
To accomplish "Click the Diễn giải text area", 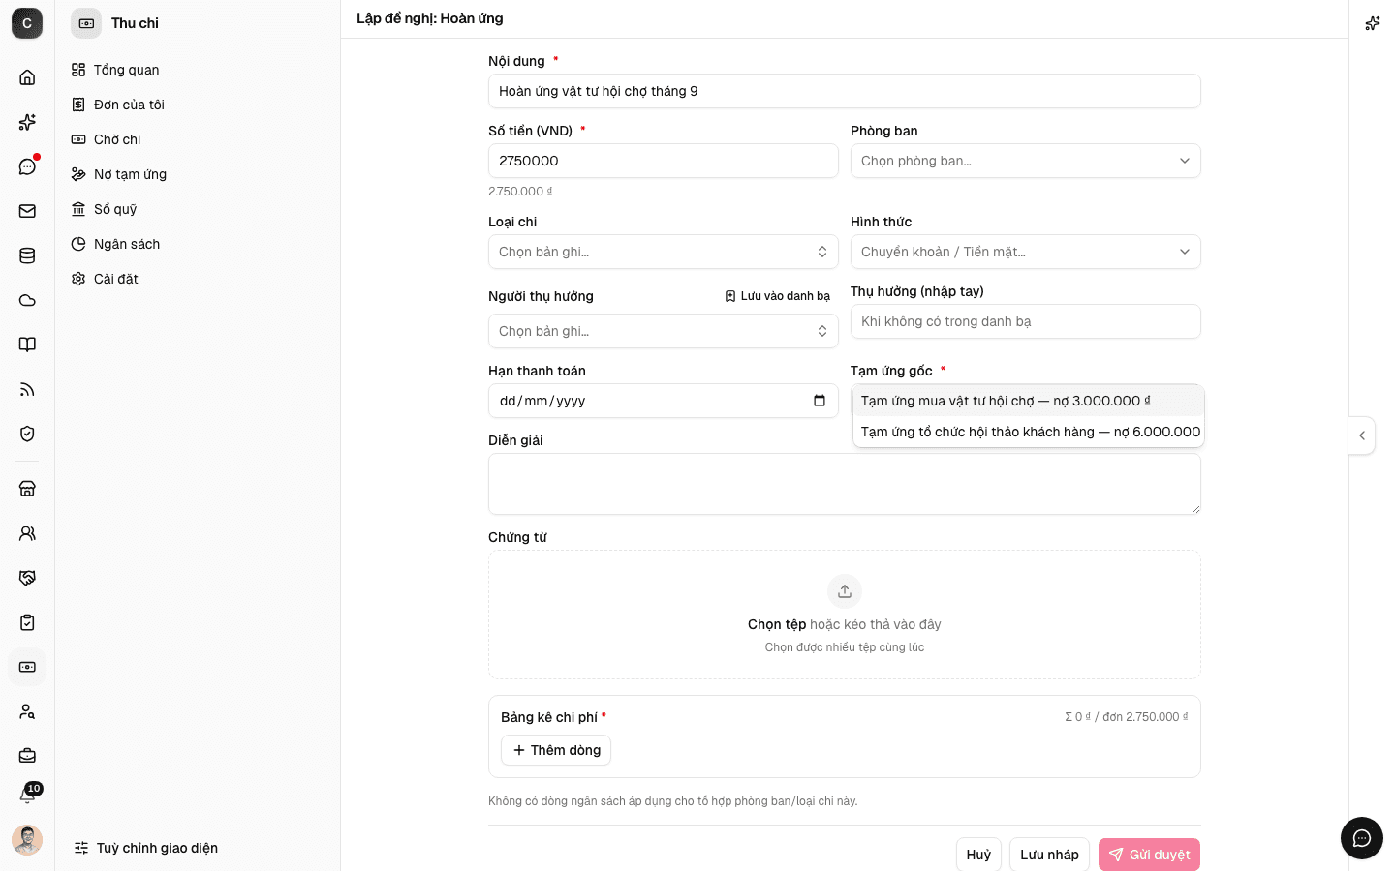I will (x=845, y=484).
